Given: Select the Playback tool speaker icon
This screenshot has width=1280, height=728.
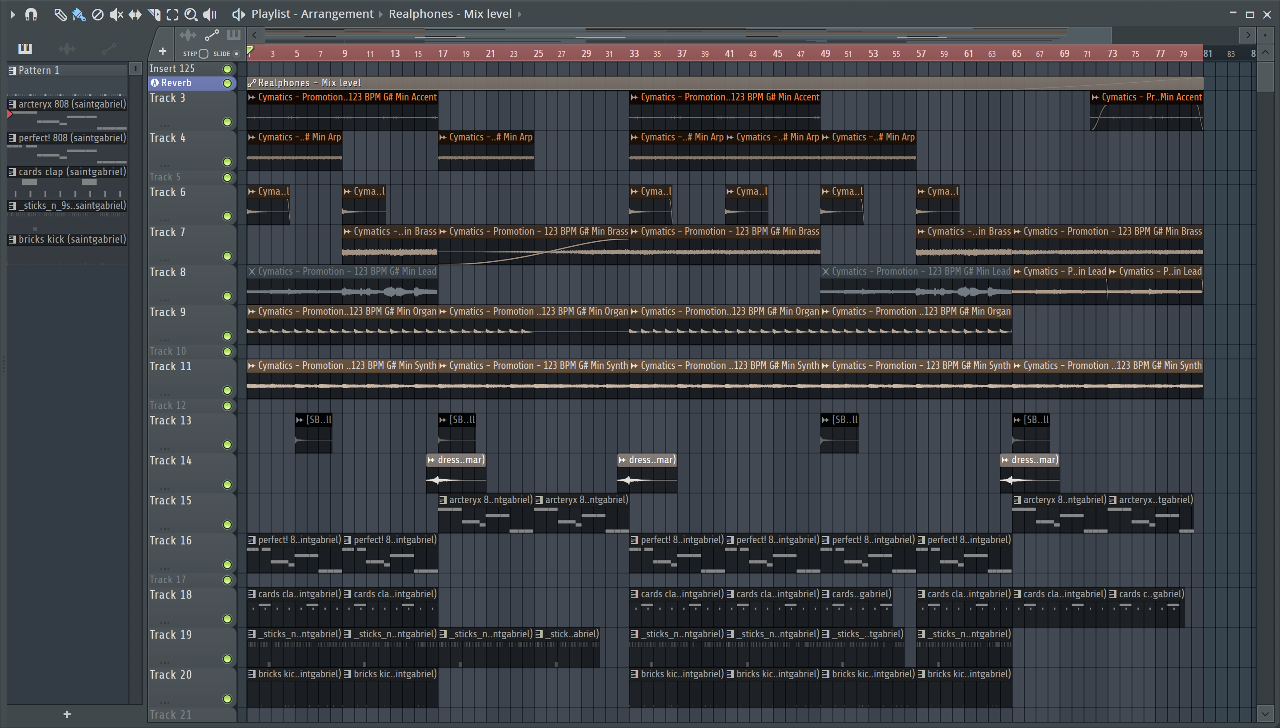Looking at the screenshot, I should click(209, 15).
